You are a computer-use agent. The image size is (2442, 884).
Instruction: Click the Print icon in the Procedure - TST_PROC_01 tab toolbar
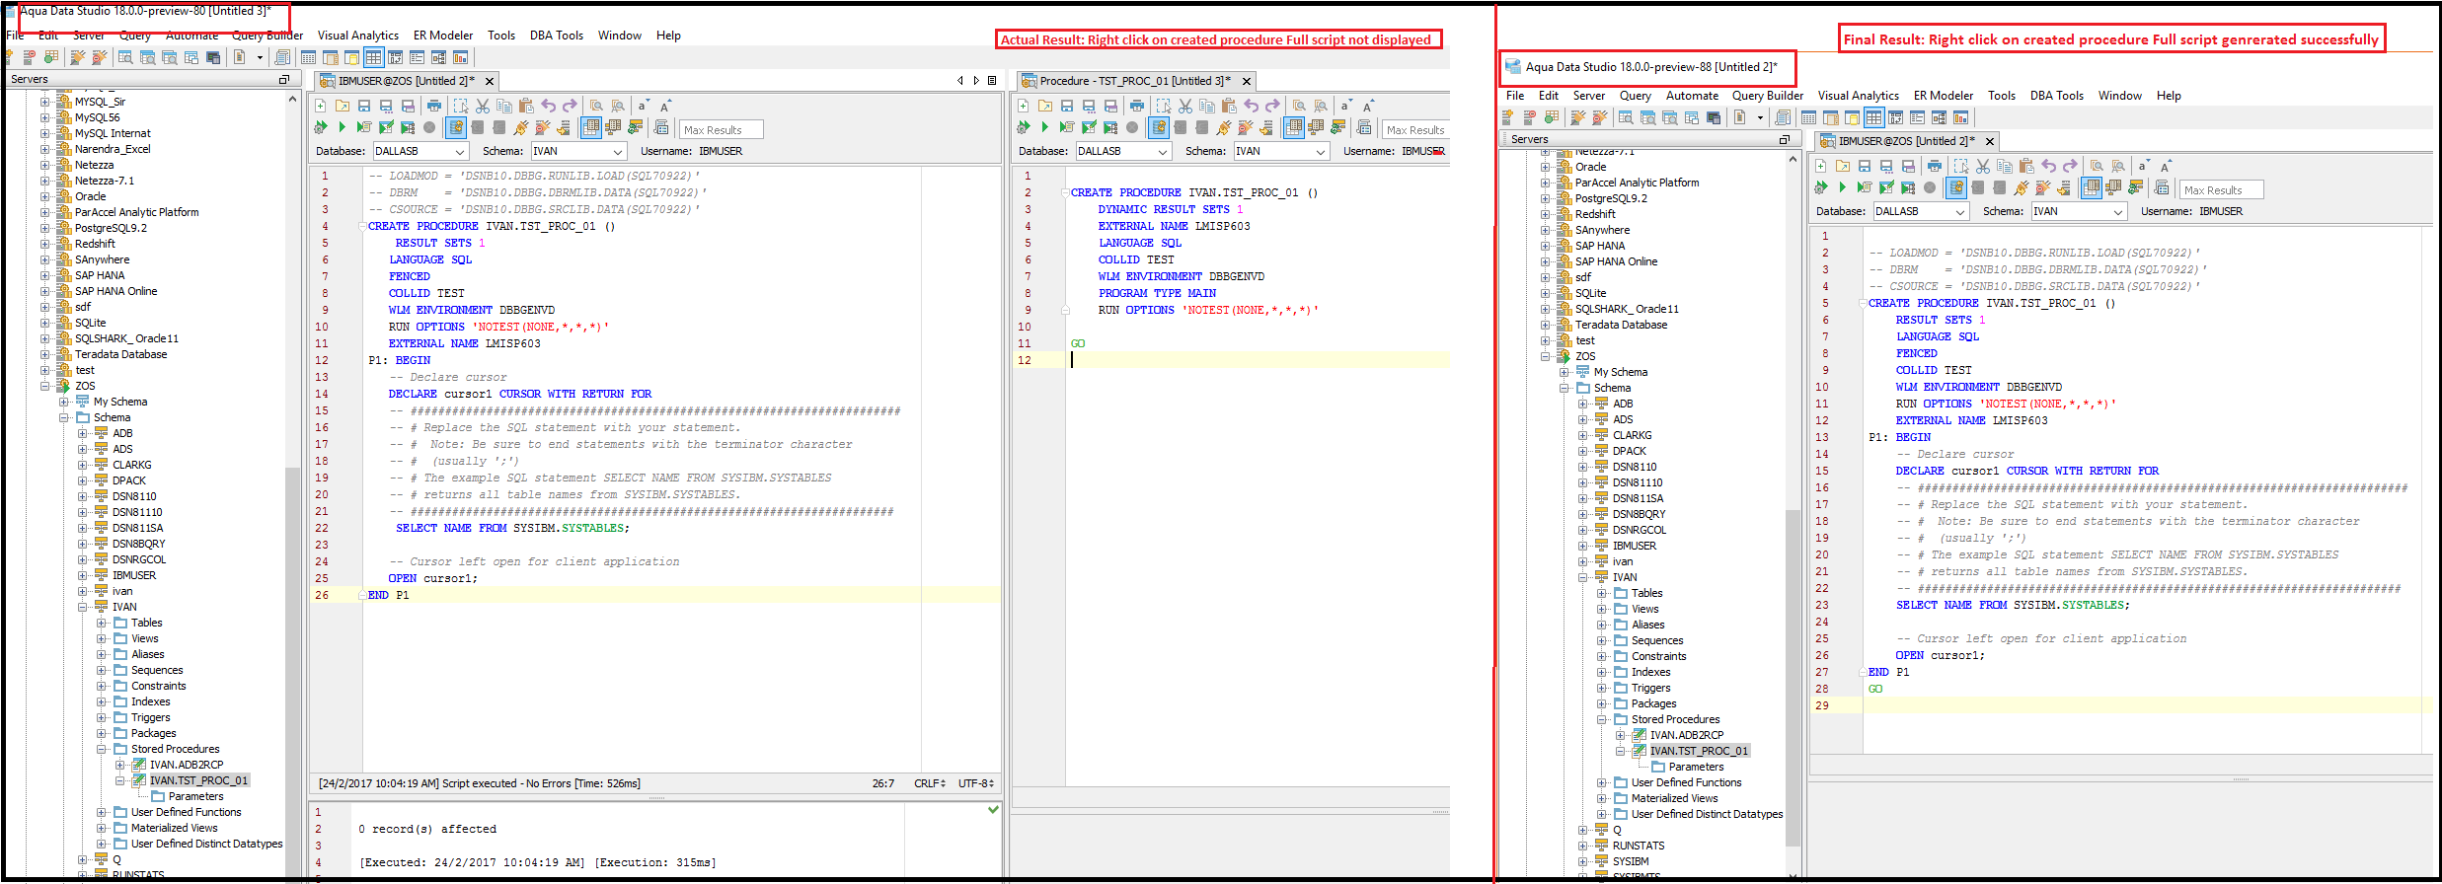[x=1137, y=106]
